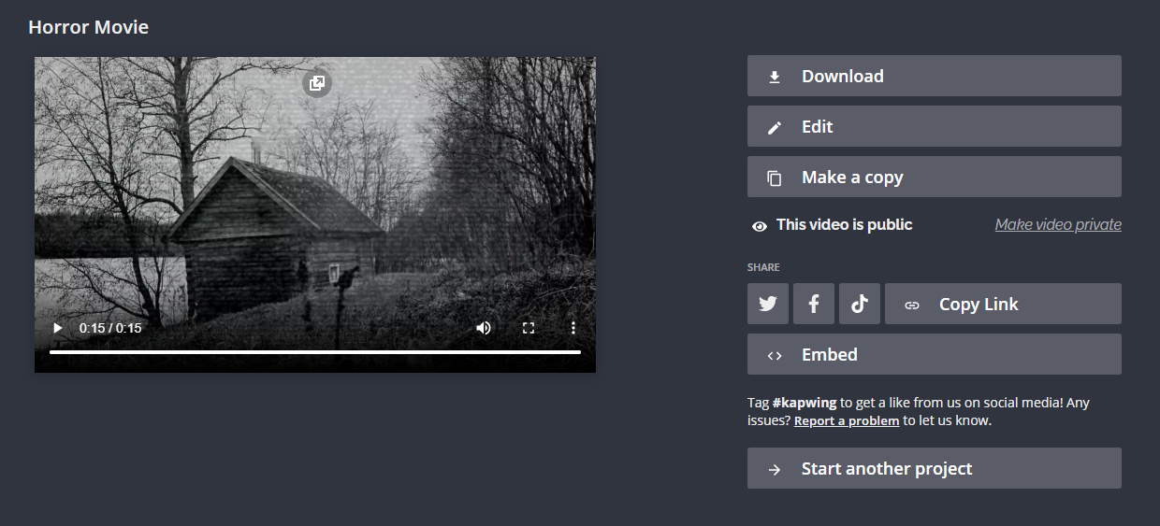This screenshot has width=1160, height=526.
Task: Make video private link
Action: point(1057,224)
